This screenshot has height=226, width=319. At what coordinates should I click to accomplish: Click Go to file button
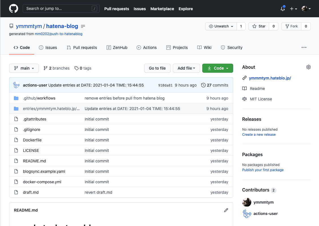point(157,68)
